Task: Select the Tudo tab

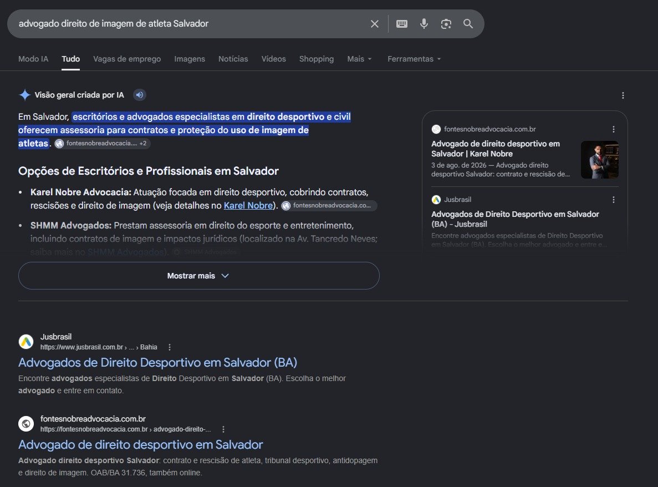Action: tap(70, 59)
